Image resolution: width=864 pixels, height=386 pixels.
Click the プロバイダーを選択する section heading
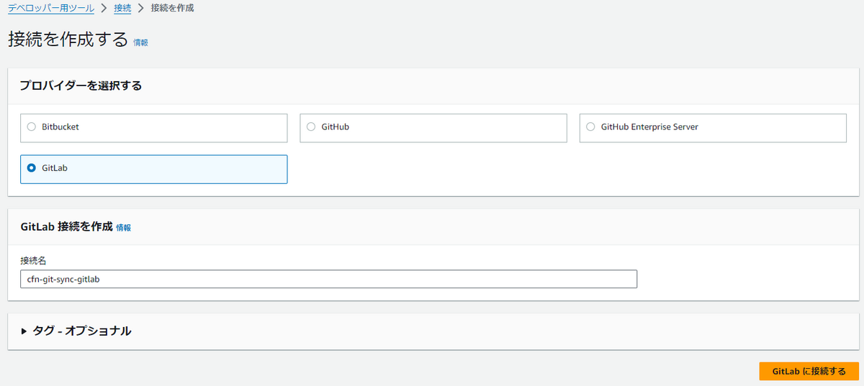tap(81, 86)
